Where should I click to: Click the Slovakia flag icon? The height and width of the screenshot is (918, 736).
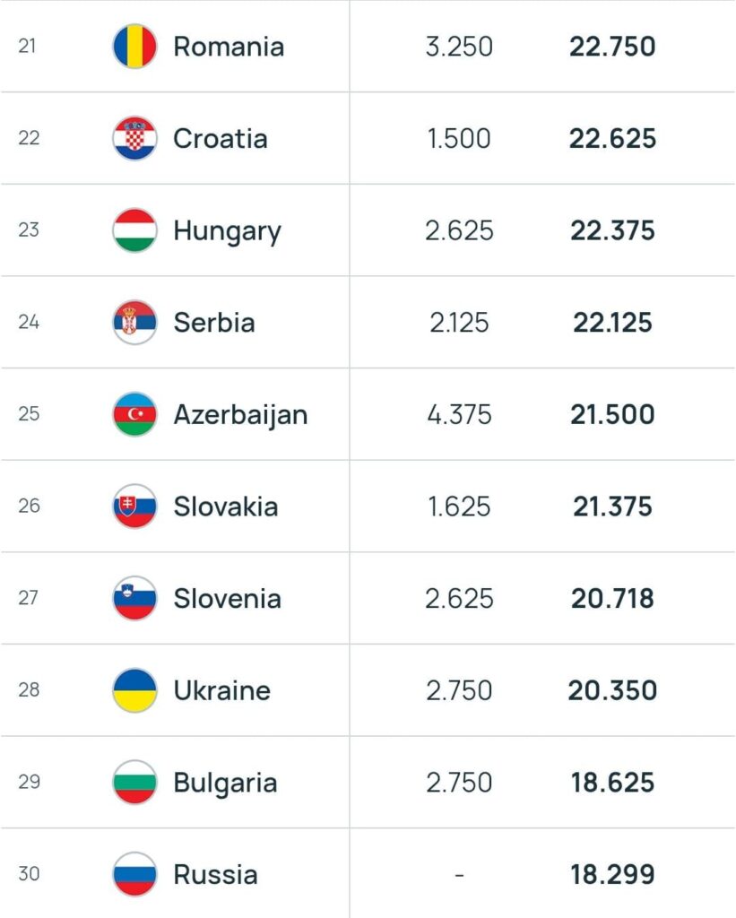coord(134,507)
